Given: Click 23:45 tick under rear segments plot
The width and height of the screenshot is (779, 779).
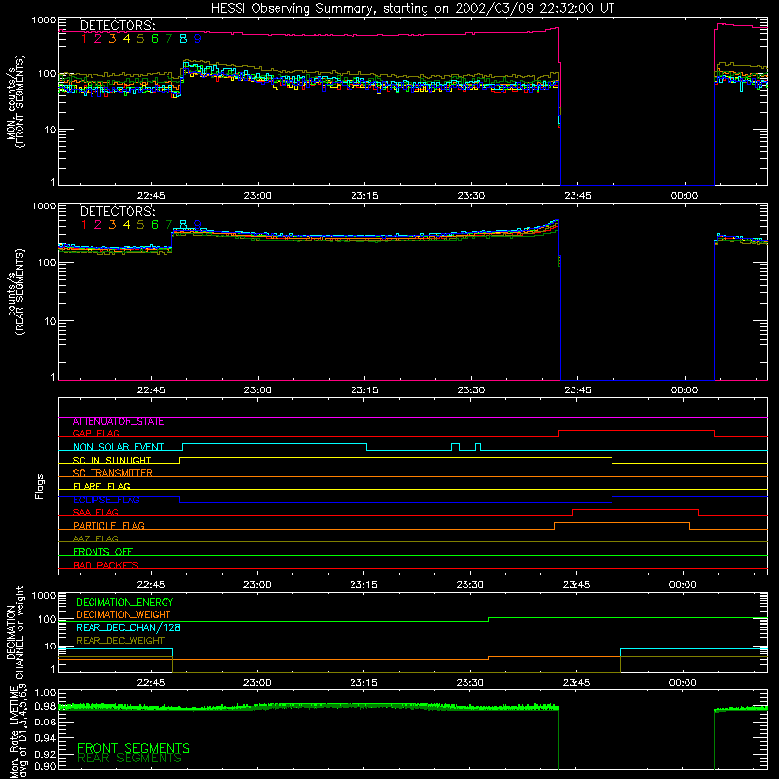Looking at the screenshot, I should tap(577, 390).
